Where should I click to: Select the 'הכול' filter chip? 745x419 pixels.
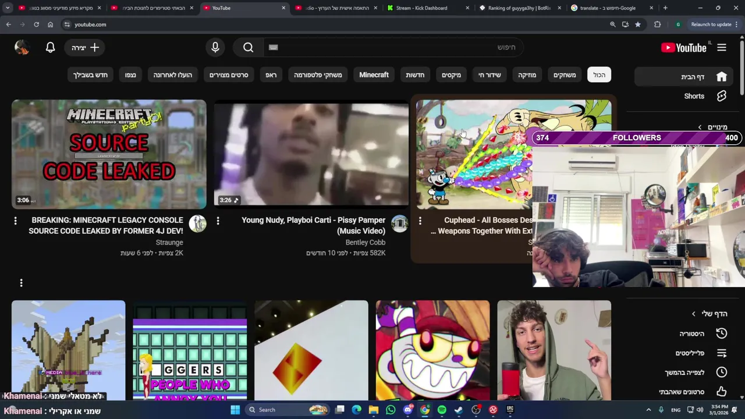click(599, 75)
